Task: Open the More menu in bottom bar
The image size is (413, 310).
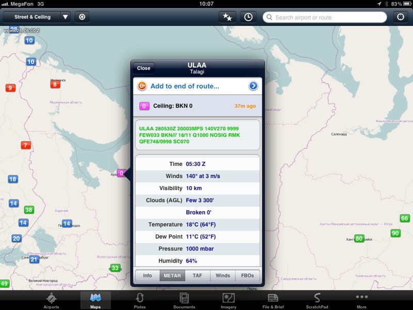Action: 361,300
